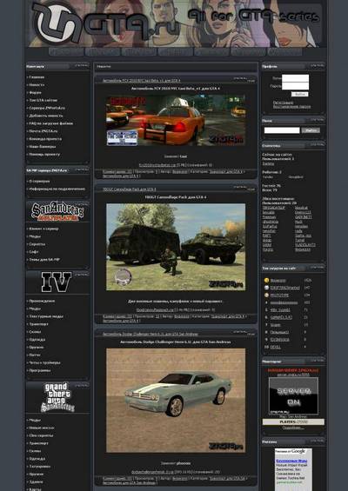The image size is (348, 491).
Task: Click the search submit button
Action: point(311,130)
